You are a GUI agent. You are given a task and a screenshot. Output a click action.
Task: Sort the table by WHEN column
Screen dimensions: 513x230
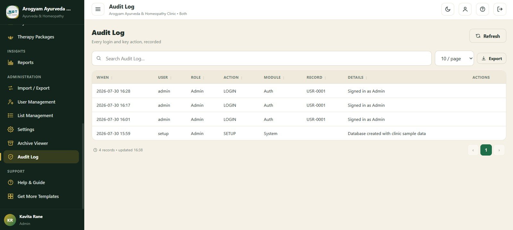[105, 77]
